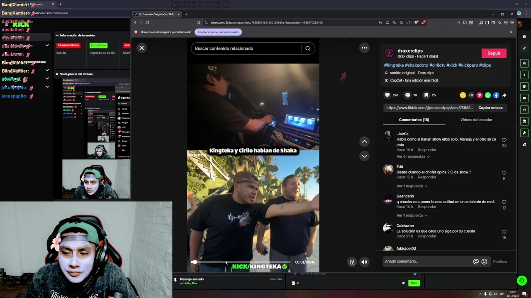Click the wrench tool icon in Kick sidebar
This screenshot has height=298, width=531.
(524, 133)
